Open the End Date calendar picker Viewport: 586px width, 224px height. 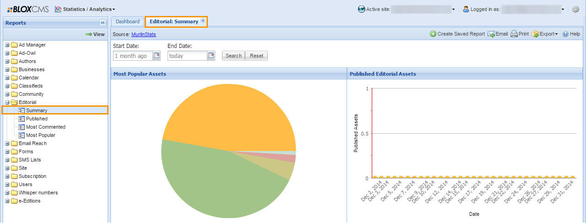point(211,56)
